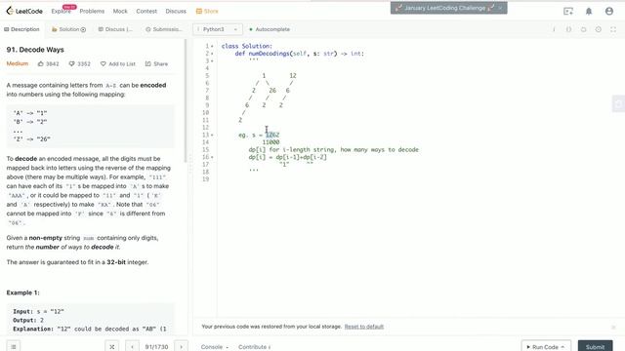This screenshot has height=351, width=625.
Task: Open the playground icon in header
Action: point(568,11)
